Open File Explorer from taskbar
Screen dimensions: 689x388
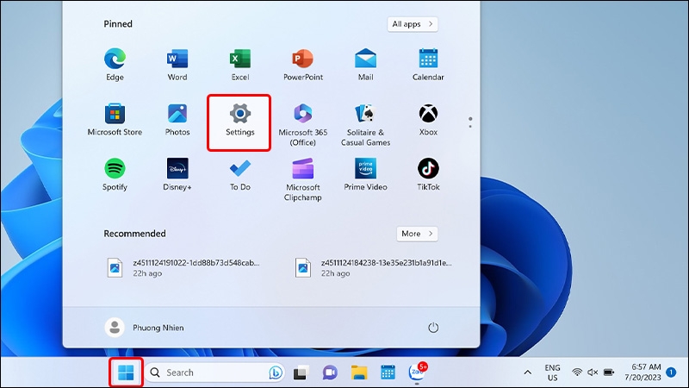(x=359, y=372)
